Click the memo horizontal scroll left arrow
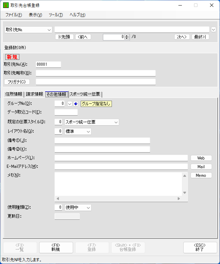The width and height of the screenshot is (220, 264). pos(58,199)
